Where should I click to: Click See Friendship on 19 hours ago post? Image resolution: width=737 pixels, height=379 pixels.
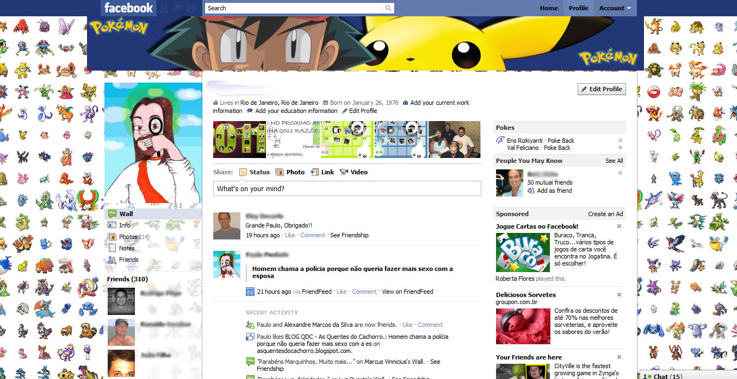click(x=349, y=235)
